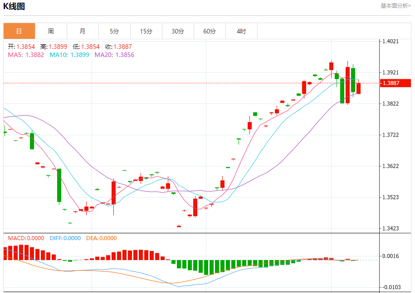The image size is (415, 293).
Task: Click the 0.0016 MACD axis label
Action: [391, 256]
